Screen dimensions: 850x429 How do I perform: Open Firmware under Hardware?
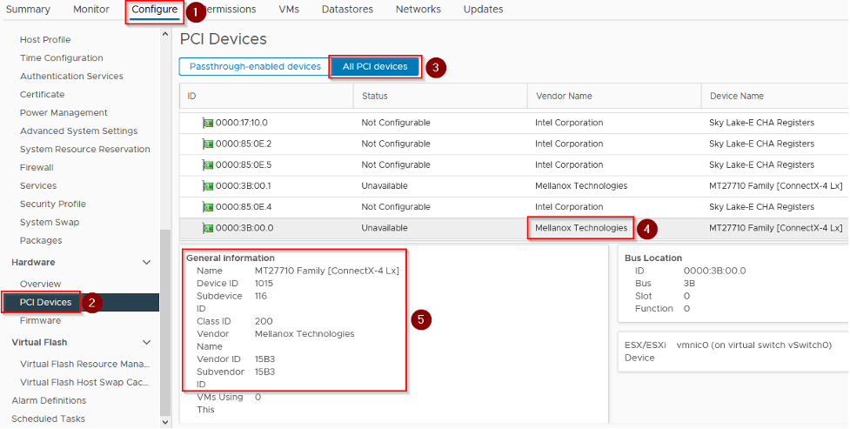(x=40, y=320)
